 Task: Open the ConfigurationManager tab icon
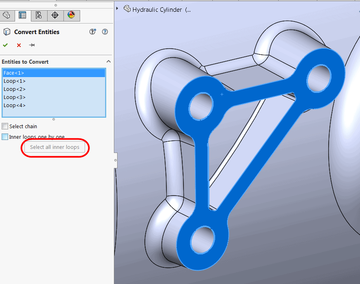click(39, 15)
